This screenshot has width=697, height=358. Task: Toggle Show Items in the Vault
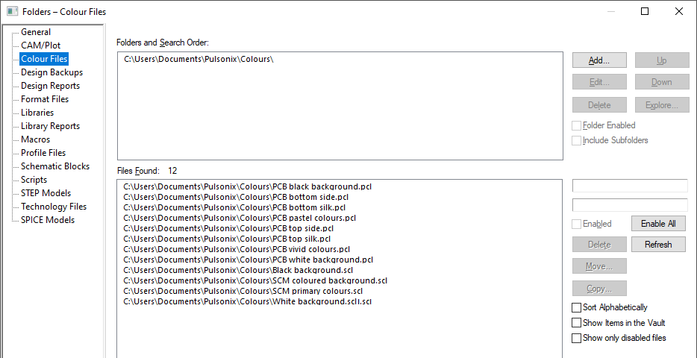(576, 323)
